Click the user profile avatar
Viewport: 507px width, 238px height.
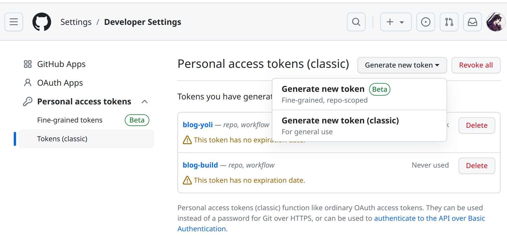click(x=496, y=22)
